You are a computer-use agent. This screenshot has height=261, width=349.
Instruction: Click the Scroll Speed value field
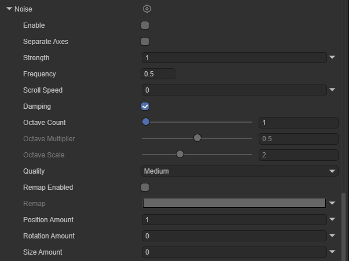234,90
